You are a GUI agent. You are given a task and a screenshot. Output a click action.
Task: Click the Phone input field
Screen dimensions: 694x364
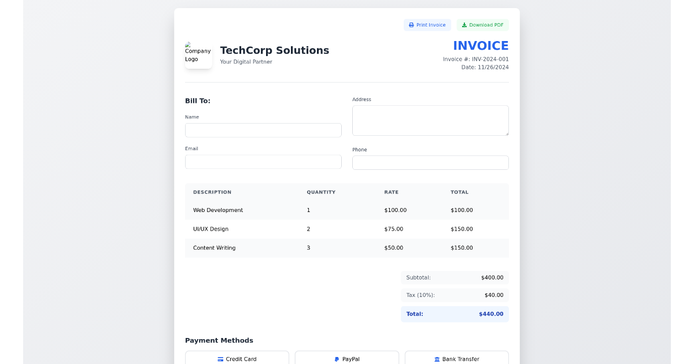(x=430, y=162)
